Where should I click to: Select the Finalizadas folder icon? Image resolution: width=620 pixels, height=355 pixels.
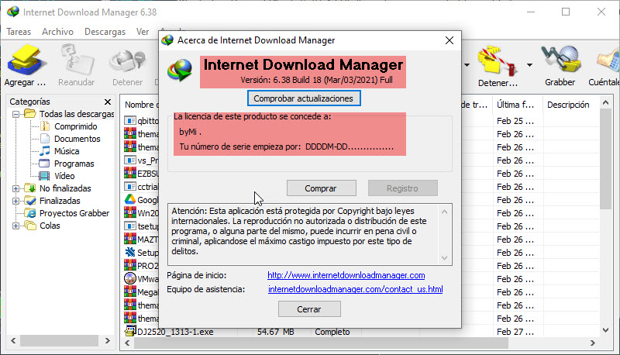(x=30, y=201)
